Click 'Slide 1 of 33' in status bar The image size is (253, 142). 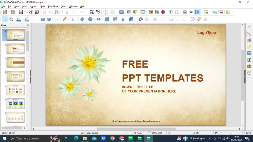pyautogui.click(x=8, y=133)
